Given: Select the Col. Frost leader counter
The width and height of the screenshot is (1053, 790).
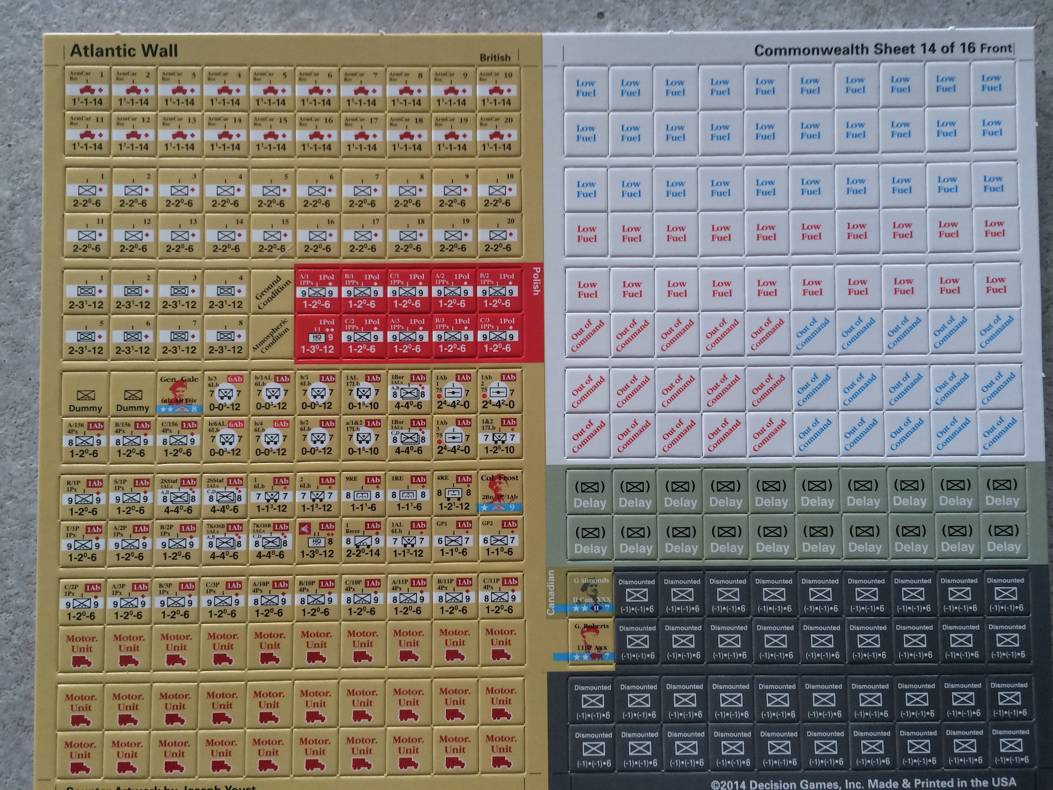Looking at the screenshot, I should coord(499,493).
